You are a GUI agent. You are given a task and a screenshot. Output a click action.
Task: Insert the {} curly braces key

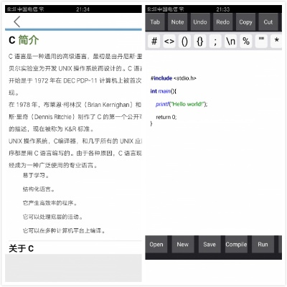click(200, 42)
